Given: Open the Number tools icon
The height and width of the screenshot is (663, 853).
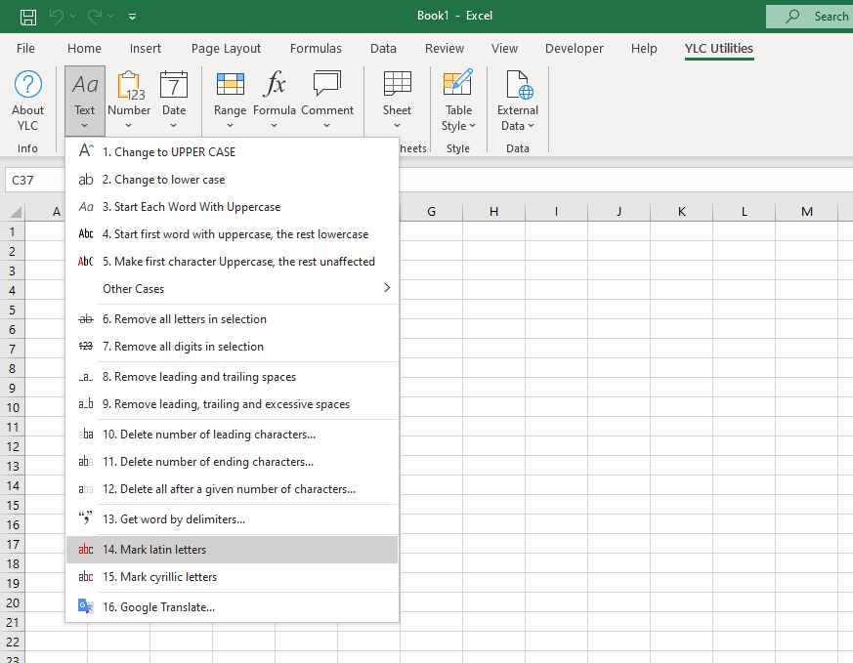Looking at the screenshot, I should click(x=129, y=86).
